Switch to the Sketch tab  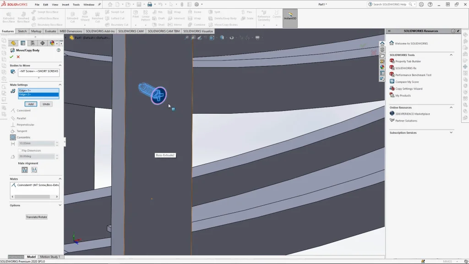coord(22,31)
